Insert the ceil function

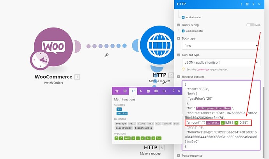(x=132, y=123)
